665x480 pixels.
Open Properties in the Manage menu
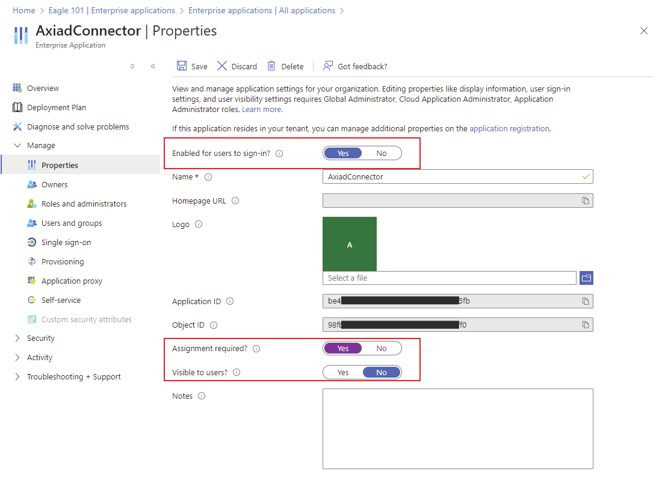pos(81,165)
